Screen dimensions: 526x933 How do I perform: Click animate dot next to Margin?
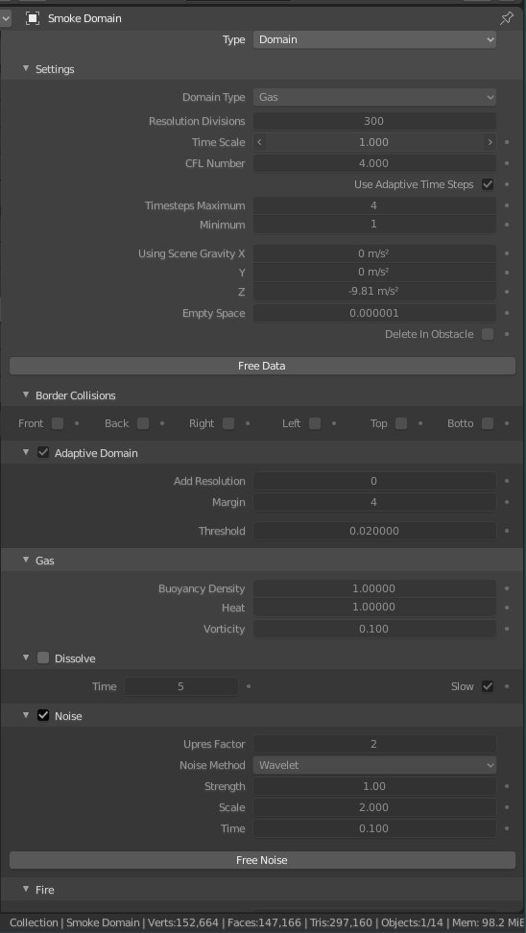pyautogui.click(x=507, y=502)
